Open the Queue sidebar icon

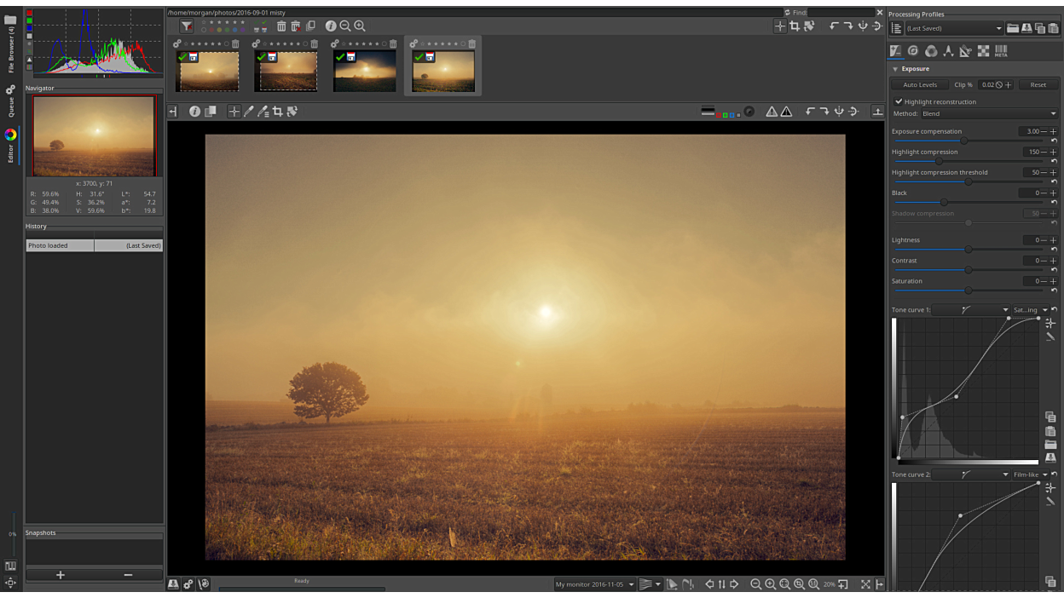10,101
